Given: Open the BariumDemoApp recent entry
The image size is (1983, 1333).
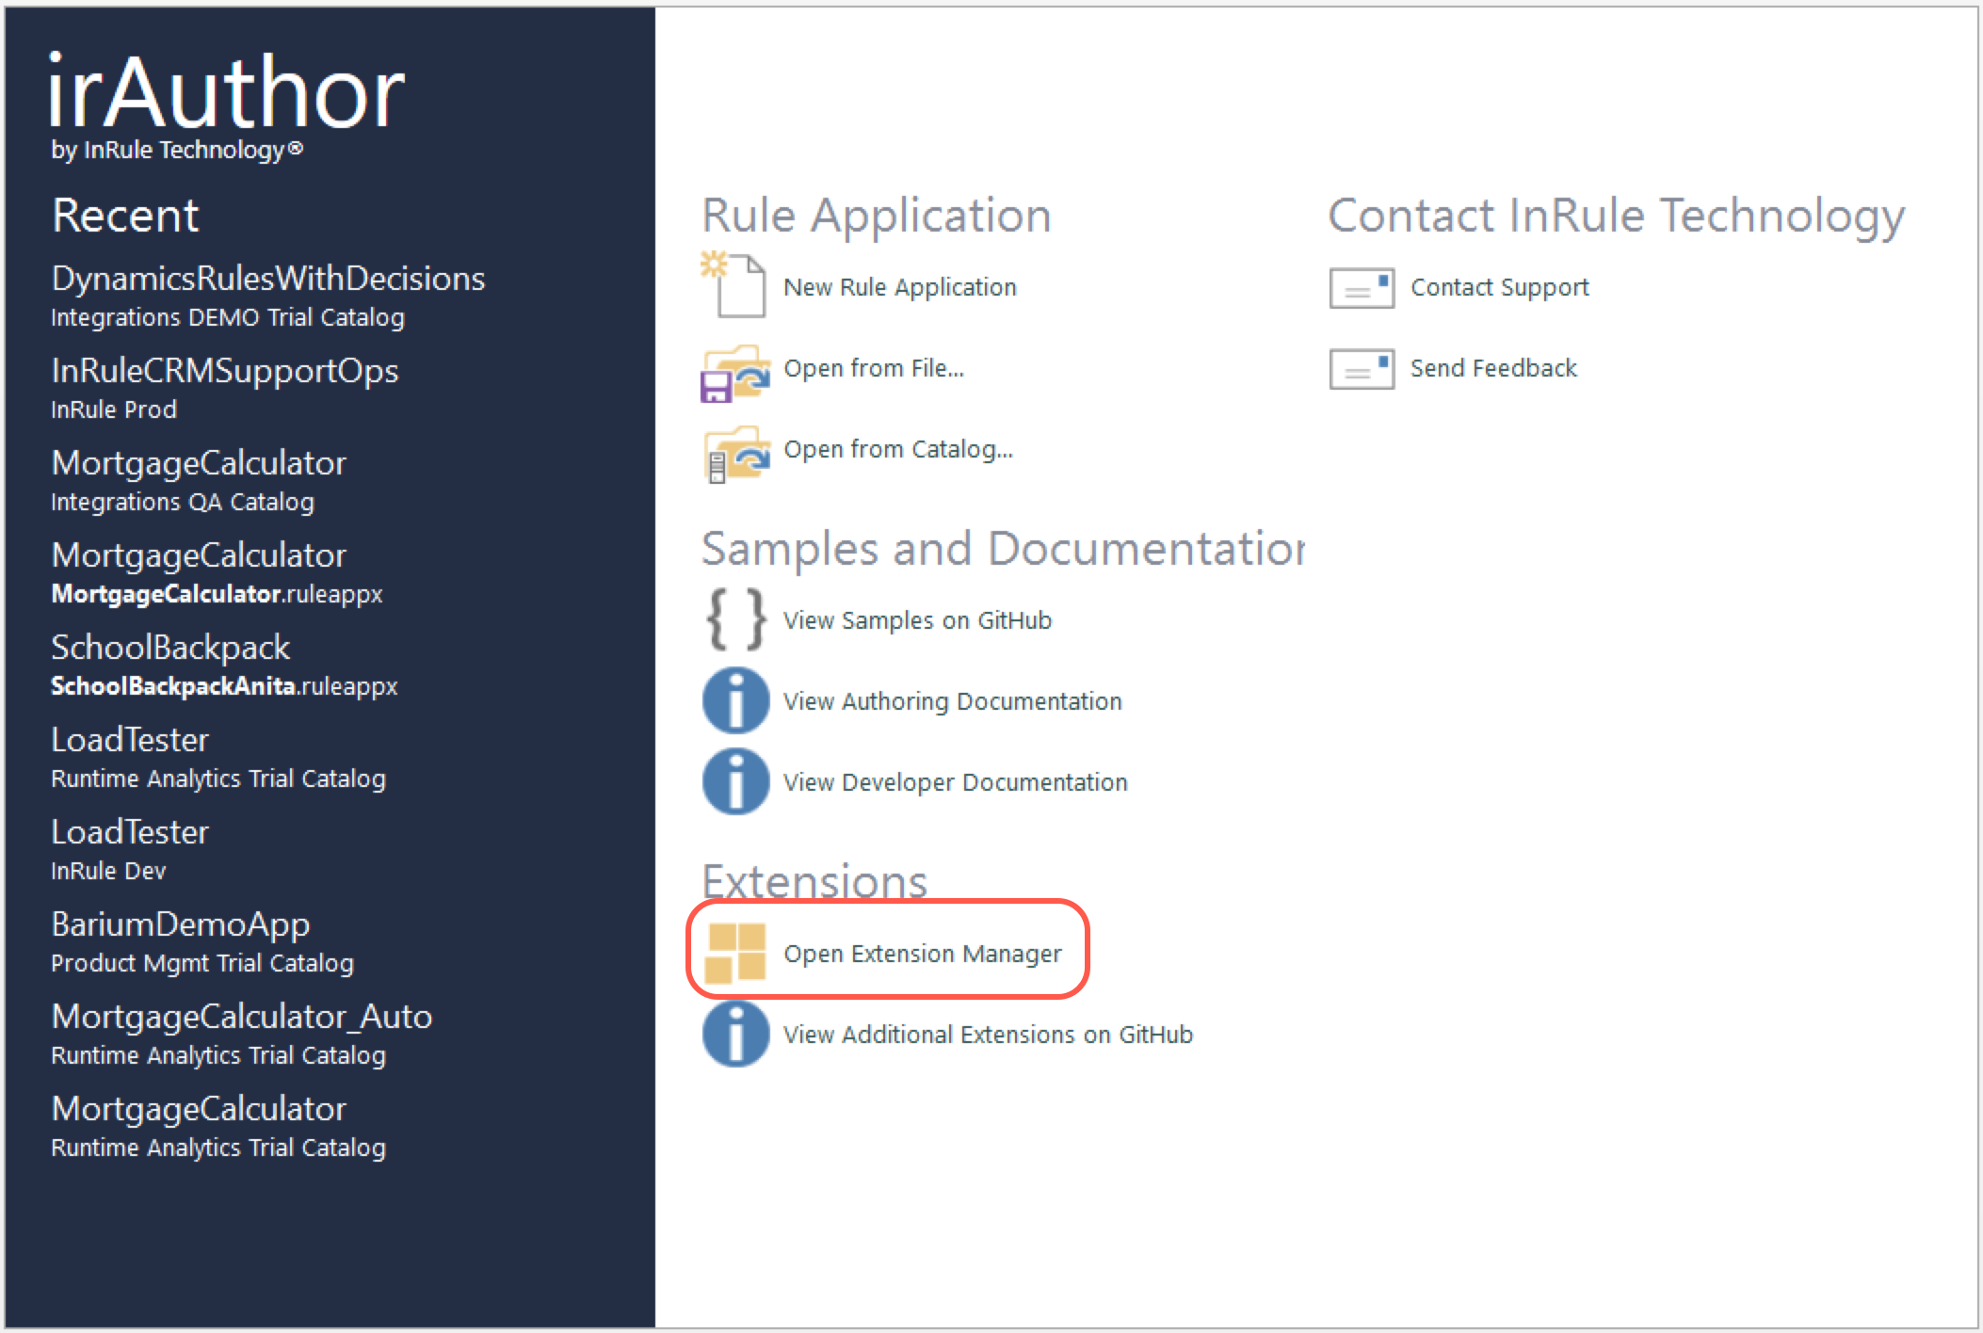Looking at the screenshot, I should click(180, 923).
